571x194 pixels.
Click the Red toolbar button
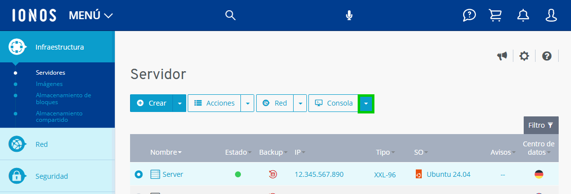(x=275, y=103)
